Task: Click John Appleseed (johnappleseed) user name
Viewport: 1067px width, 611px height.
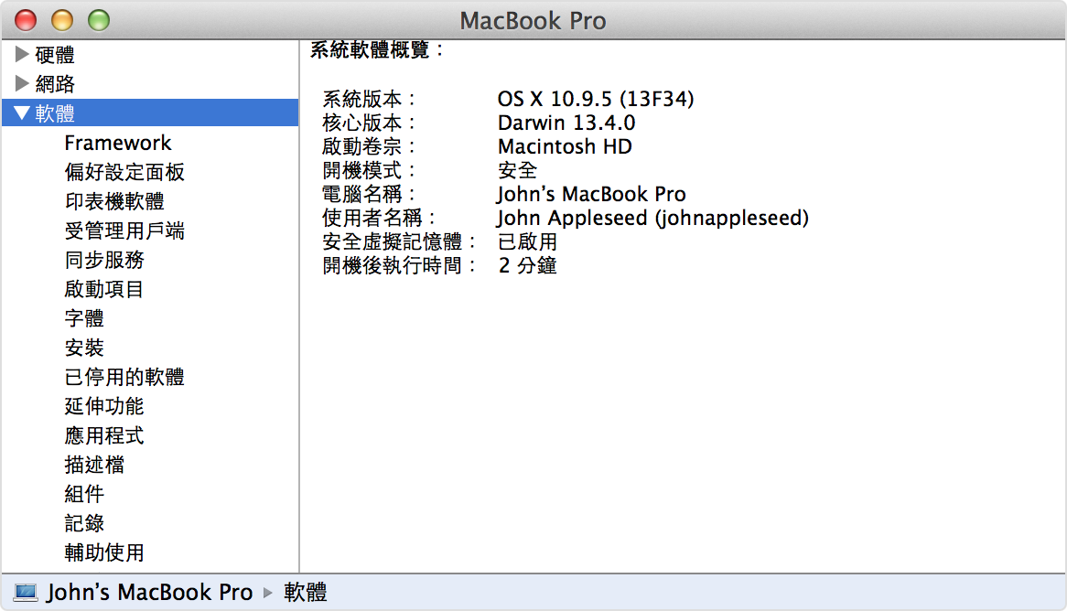Action: click(653, 219)
